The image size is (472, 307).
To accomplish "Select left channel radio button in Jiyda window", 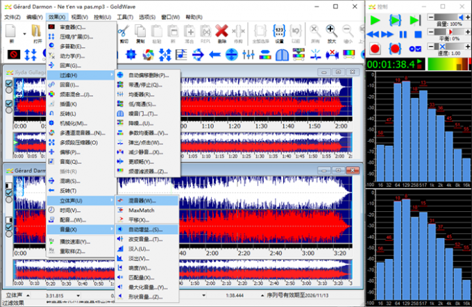I will tap(9, 90).
